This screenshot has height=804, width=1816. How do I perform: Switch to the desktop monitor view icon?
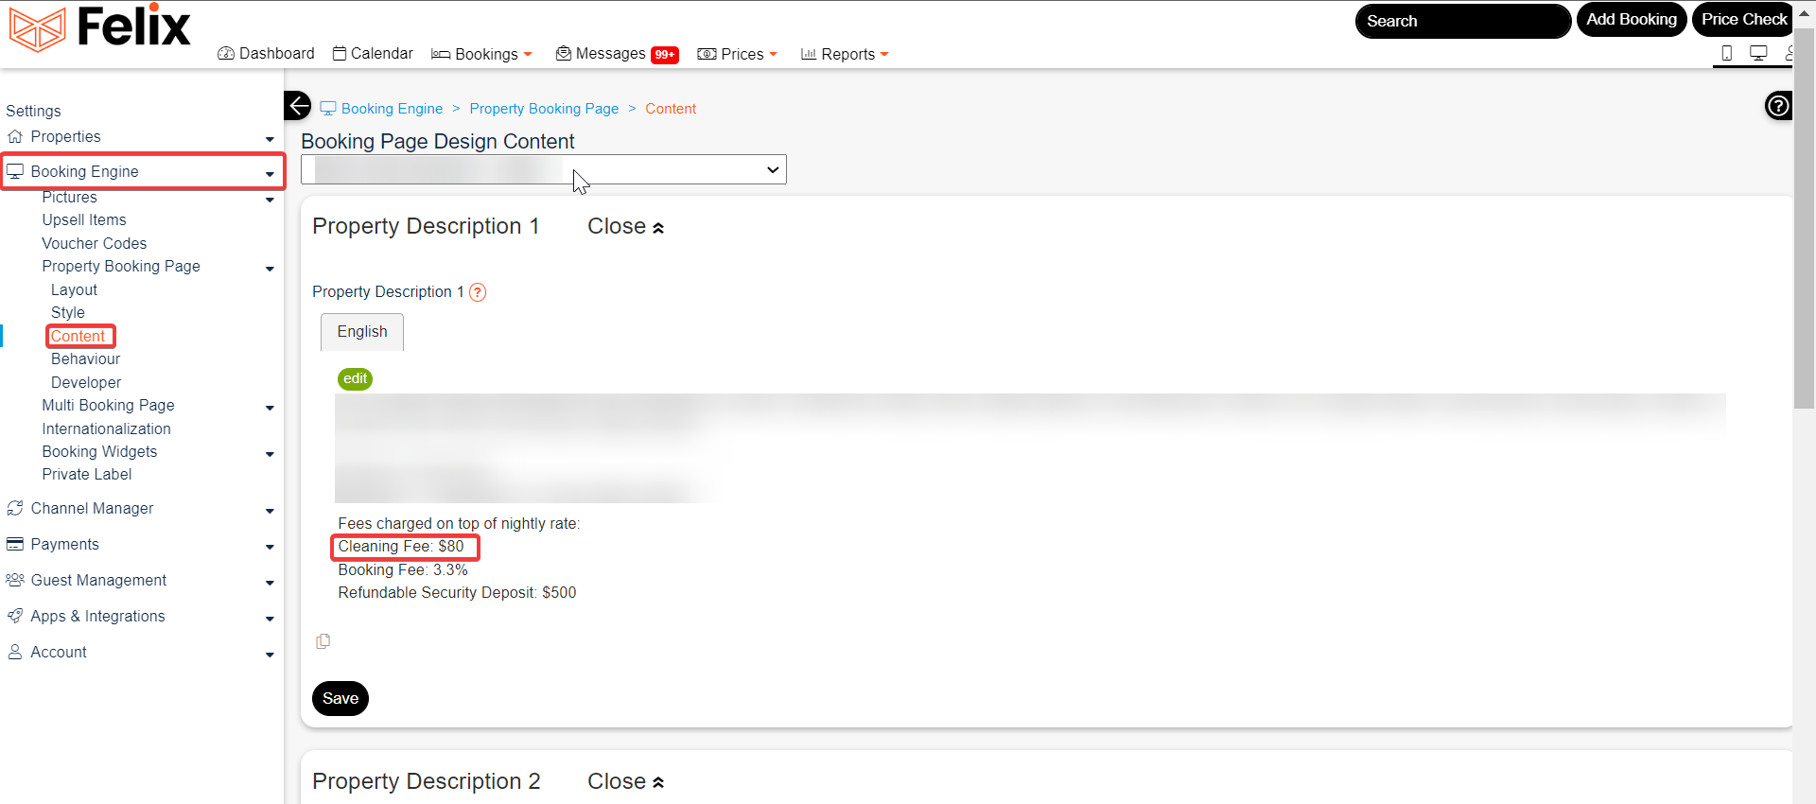pyautogui.click(x=1758, y=53)
